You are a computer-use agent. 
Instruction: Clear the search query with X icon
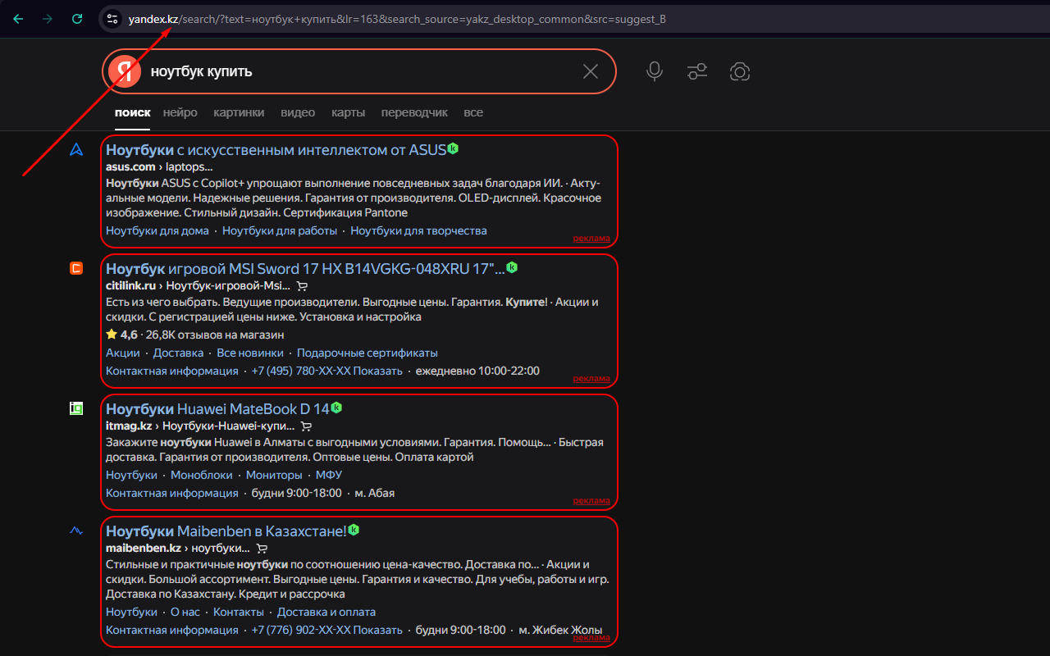[590, 71]
